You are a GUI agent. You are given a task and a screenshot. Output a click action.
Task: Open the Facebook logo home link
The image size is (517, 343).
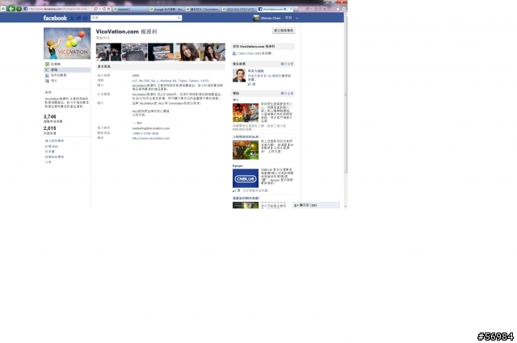click(x=55, y=18)
